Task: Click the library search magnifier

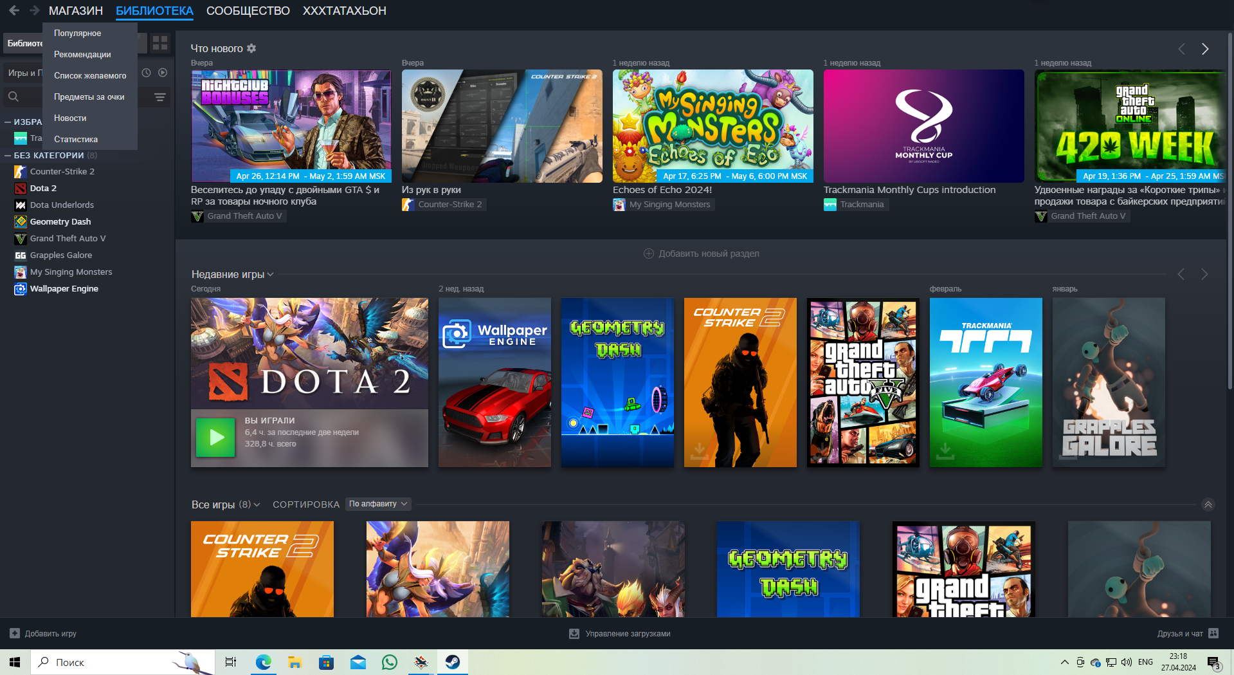Action: 14,97
